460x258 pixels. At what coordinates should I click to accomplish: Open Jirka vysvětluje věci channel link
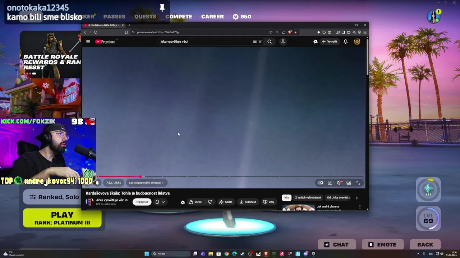point(110,200)
